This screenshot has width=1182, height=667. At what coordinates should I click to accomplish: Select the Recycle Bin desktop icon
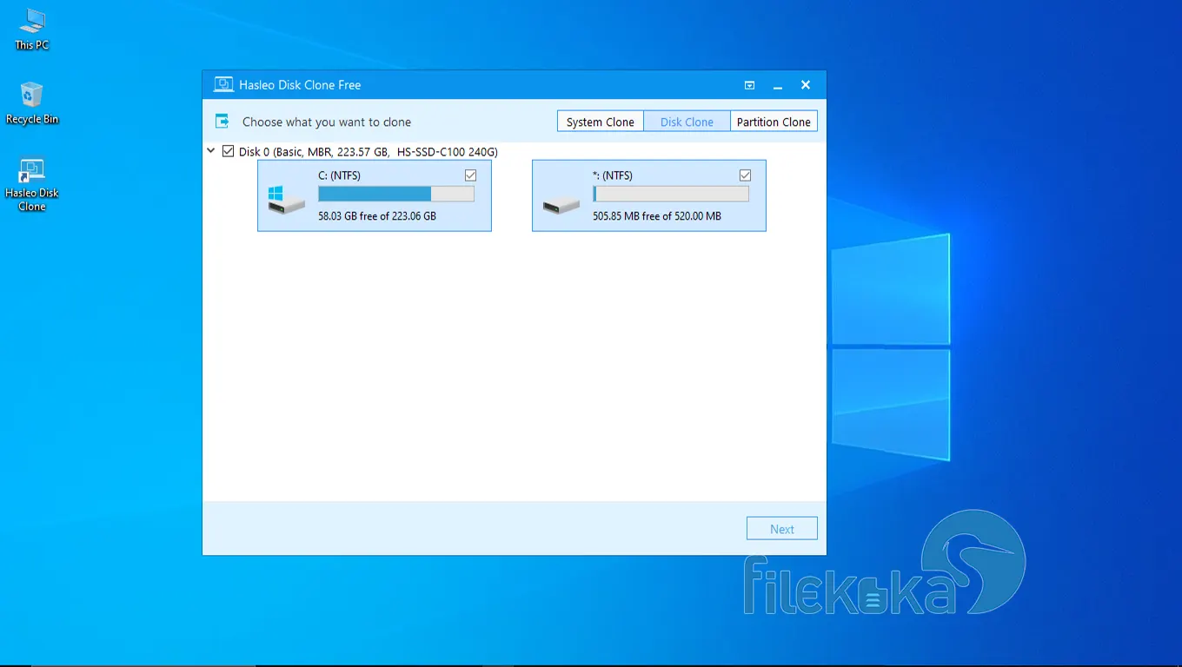coord(32,103)
